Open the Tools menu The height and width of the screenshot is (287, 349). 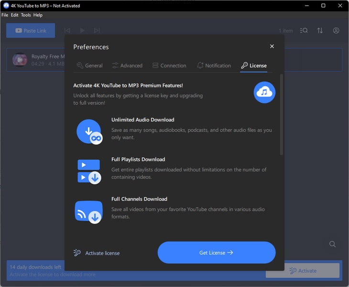coord(26,15)
